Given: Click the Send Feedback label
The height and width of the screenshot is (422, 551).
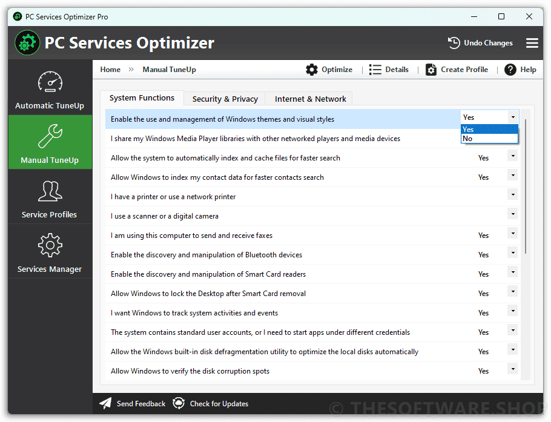Looking at the screenshot, I should [141, 404].
